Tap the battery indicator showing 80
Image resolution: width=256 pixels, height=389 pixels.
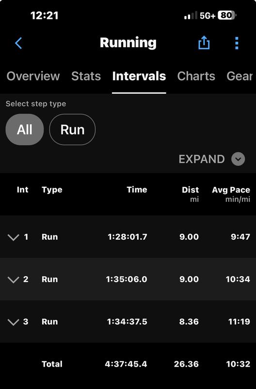pos(226,16)
